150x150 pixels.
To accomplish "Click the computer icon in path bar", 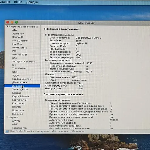I will tap(7, 131).
